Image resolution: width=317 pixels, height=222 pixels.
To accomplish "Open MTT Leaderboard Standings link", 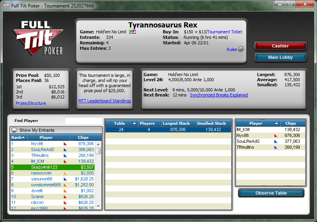I will pyautogui.click(x=104, y=101).
